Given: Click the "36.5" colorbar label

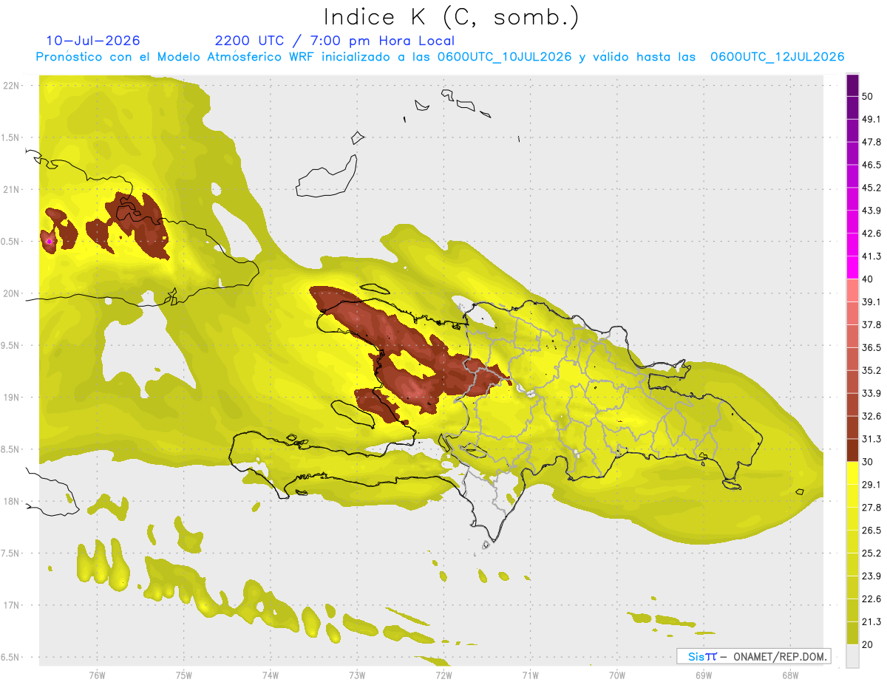Looking at the screenshot, I should pyautogui.click(x=871, y=347).
